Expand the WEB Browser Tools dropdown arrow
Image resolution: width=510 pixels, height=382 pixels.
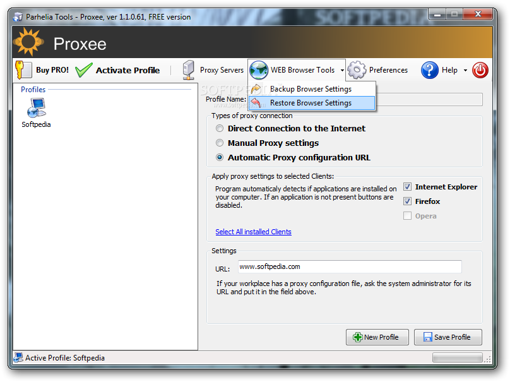click(x=342, y=70)
